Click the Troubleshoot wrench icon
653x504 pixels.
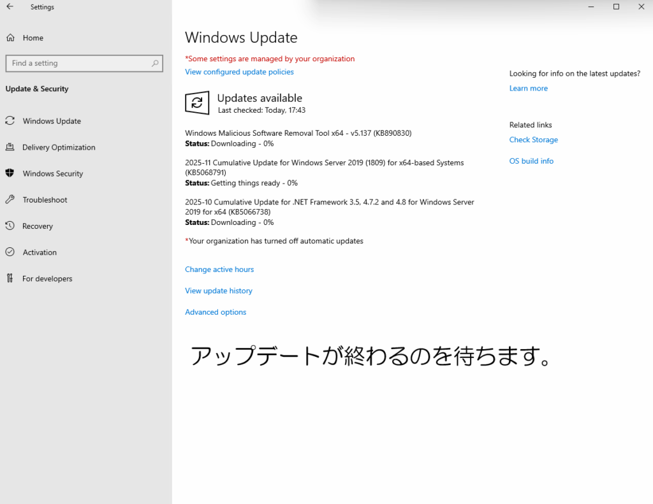coord(10,200)
